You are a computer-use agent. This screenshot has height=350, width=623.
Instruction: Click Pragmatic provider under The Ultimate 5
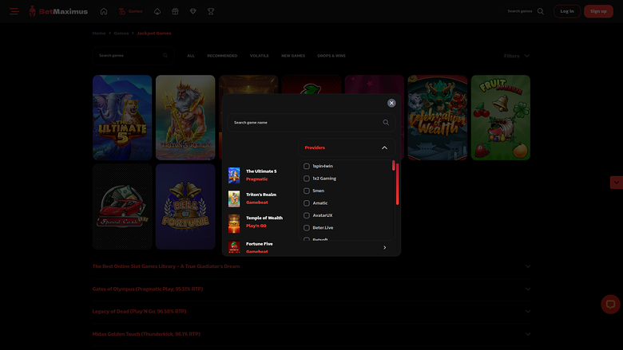tap(256, 179)
